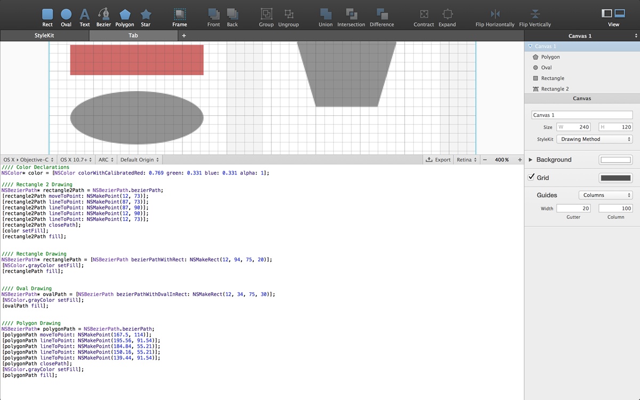
Task: Click the guides Column width field
Action: 615,209
